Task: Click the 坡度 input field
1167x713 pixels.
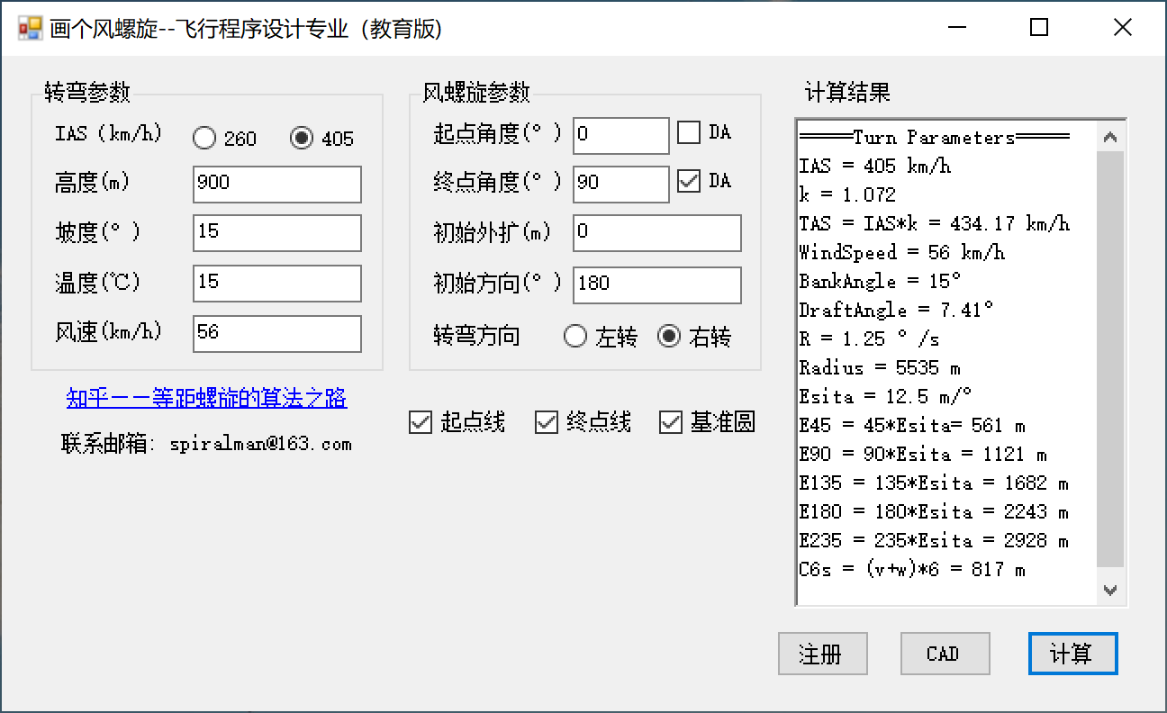Action: tap(277, 232)
